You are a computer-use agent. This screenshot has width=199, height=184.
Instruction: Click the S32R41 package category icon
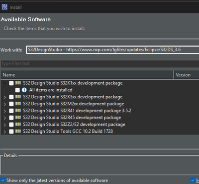18,111
